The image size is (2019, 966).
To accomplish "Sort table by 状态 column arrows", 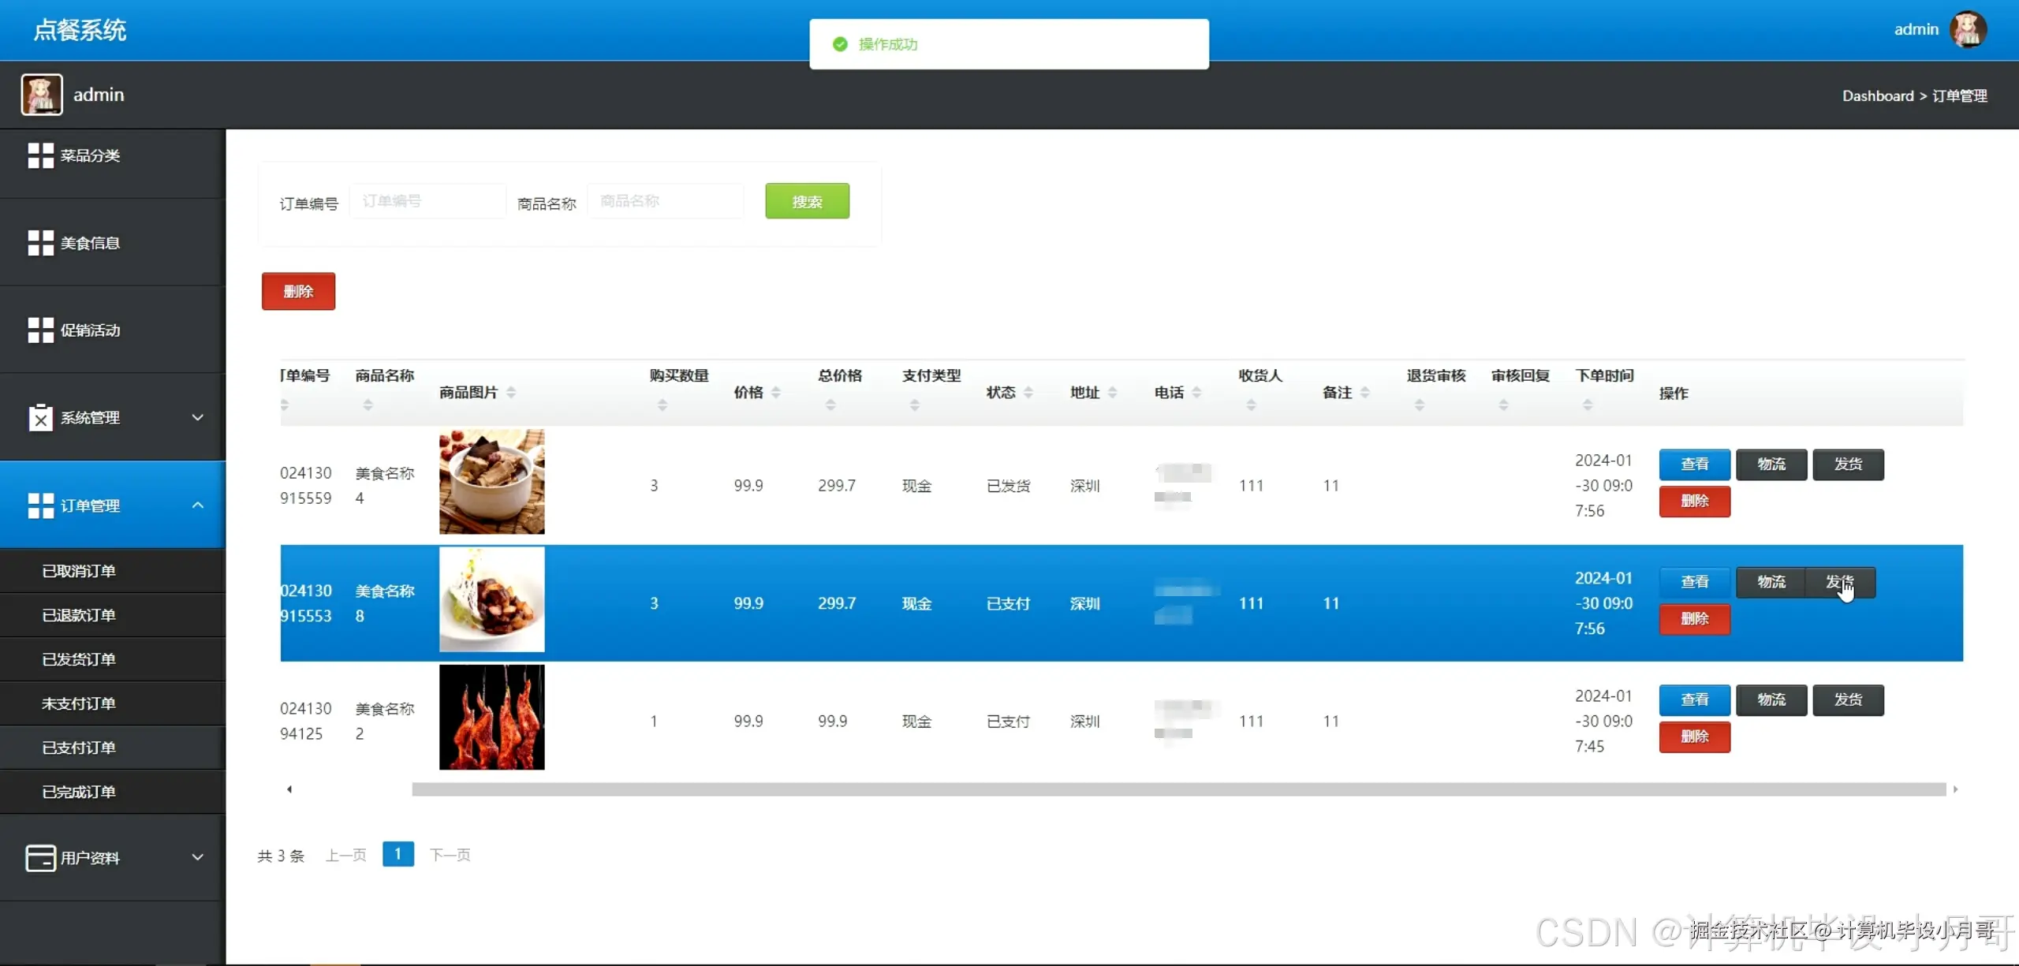I will (x=1028, y=393).
